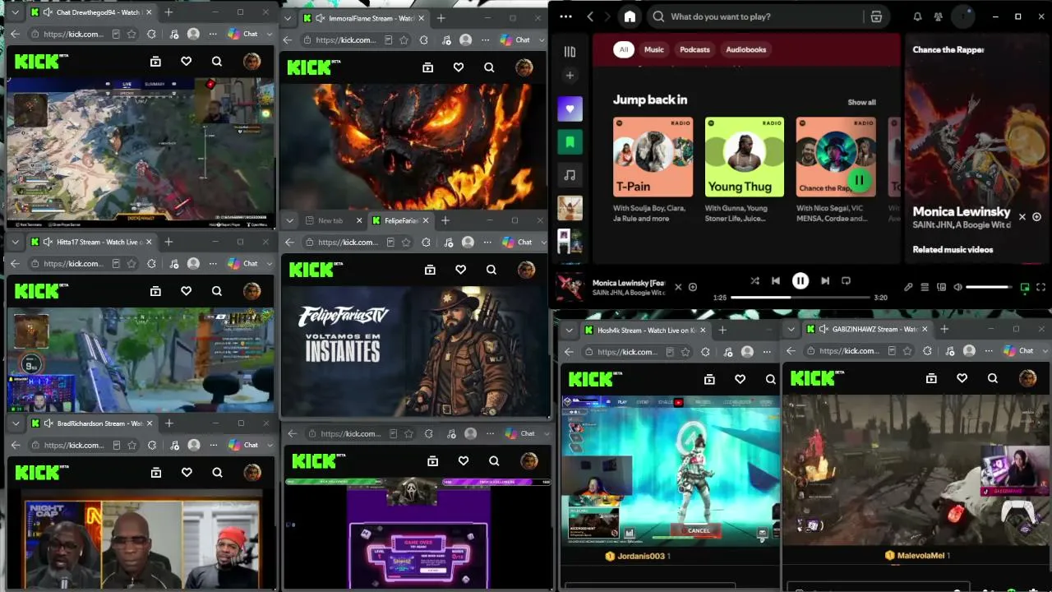Toggle repeat in Spotify player

pyautogui.click(x=846, y=280)
